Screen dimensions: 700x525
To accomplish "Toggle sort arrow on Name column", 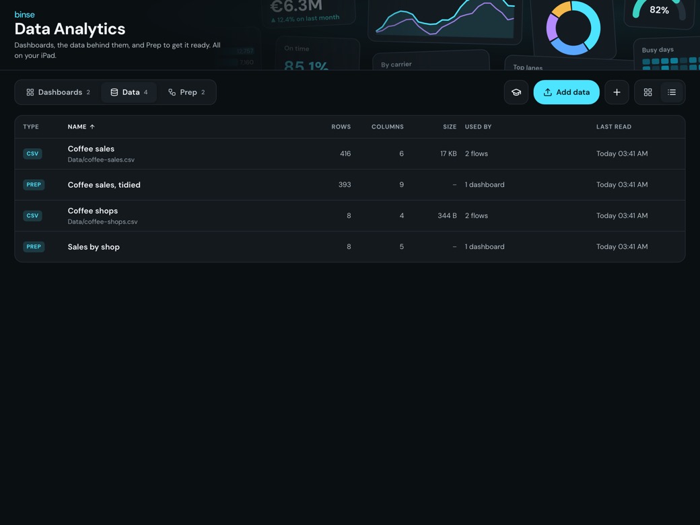I will (92, 127).
